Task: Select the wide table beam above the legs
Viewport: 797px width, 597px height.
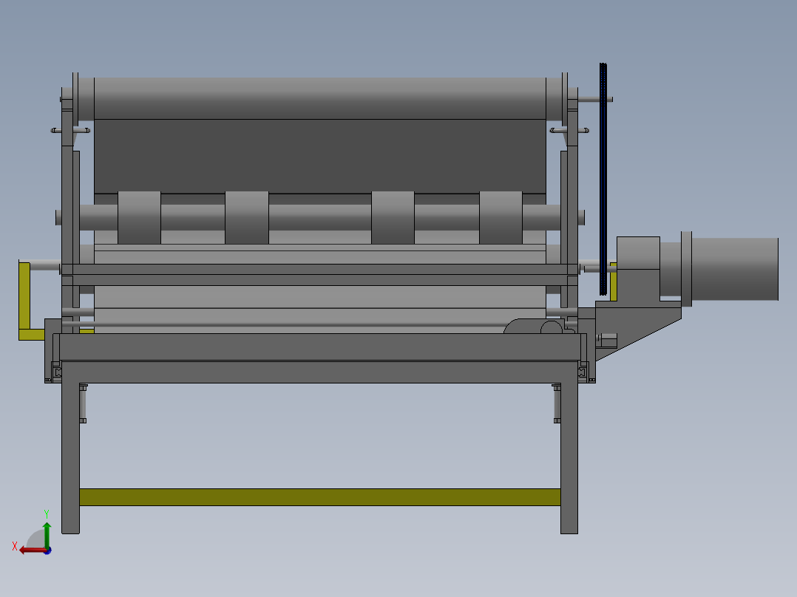Action: point(319,372)
